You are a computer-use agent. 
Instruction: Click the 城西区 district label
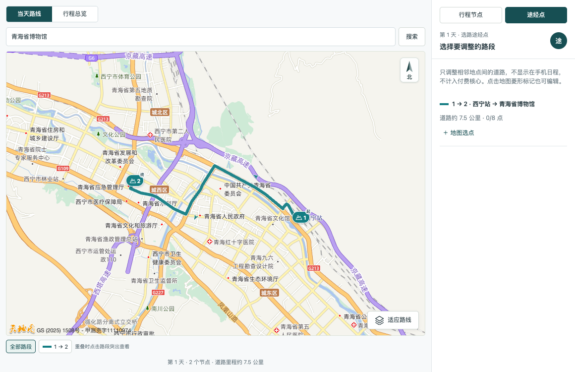tap(160, 190)
